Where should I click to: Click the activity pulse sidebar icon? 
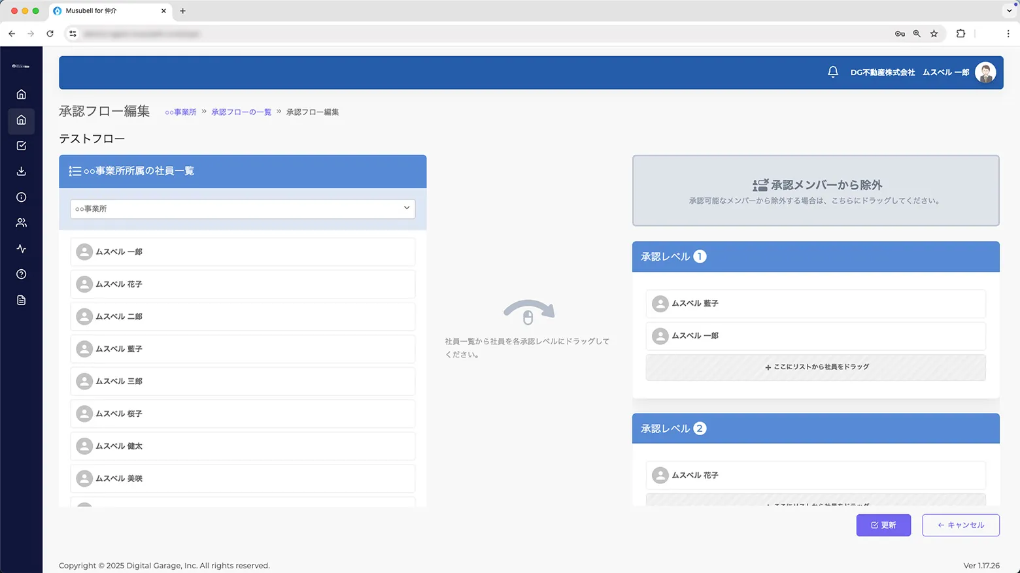point(22,249)
